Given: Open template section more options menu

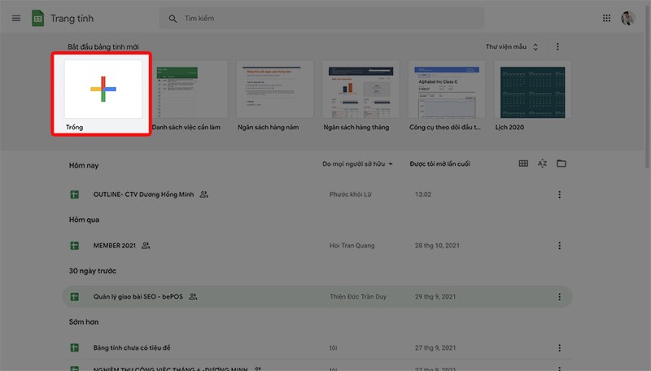Looking at the screenshot, I should (x=557, y=47).
